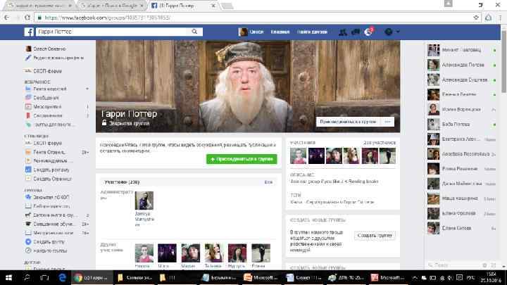Click the Лента новостей icon in sidebar
507x285 pixels.
(28, 89)
